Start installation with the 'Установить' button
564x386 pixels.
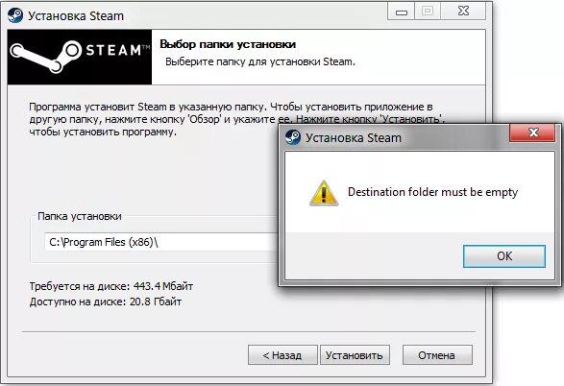[355, 355]
